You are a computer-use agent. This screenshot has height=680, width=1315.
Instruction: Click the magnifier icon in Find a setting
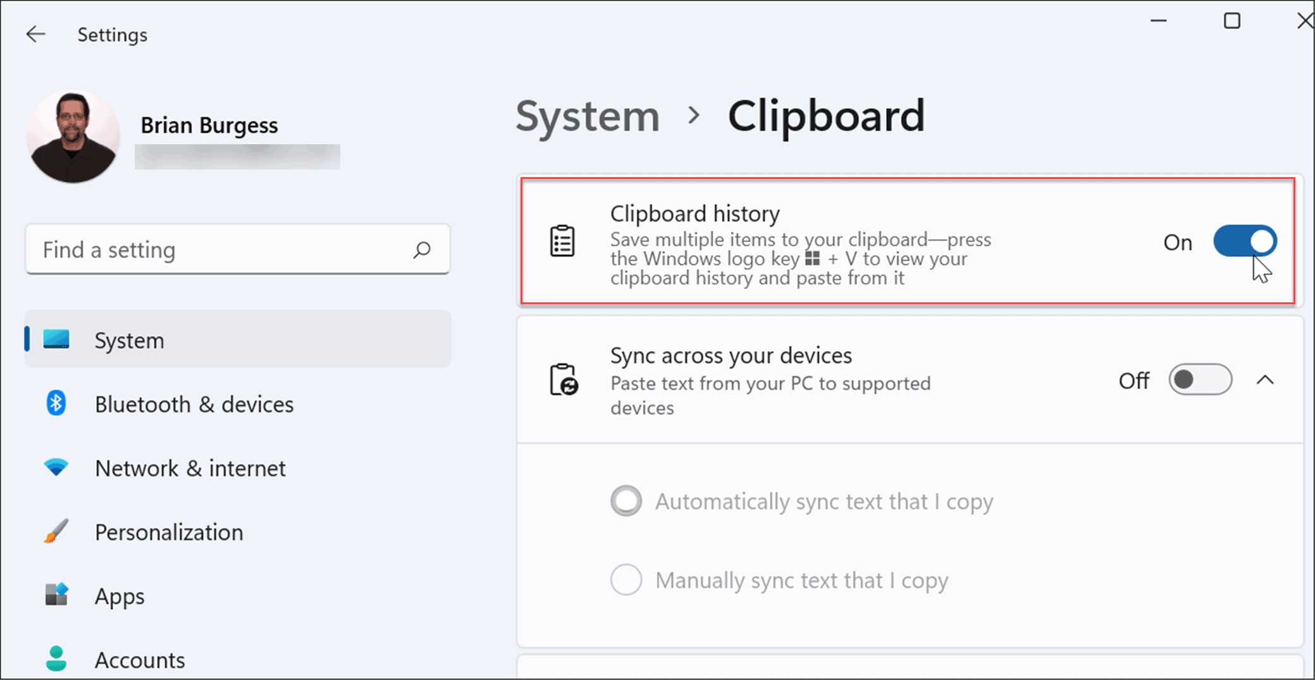click(x=421, y=250)
